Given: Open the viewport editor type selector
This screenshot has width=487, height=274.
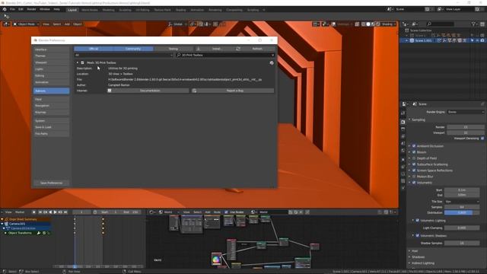Looking at the screenshot, I should tap(6, 24).
